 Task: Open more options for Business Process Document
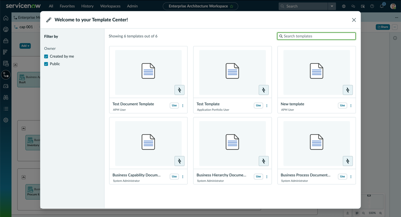(x=351, y=177)
